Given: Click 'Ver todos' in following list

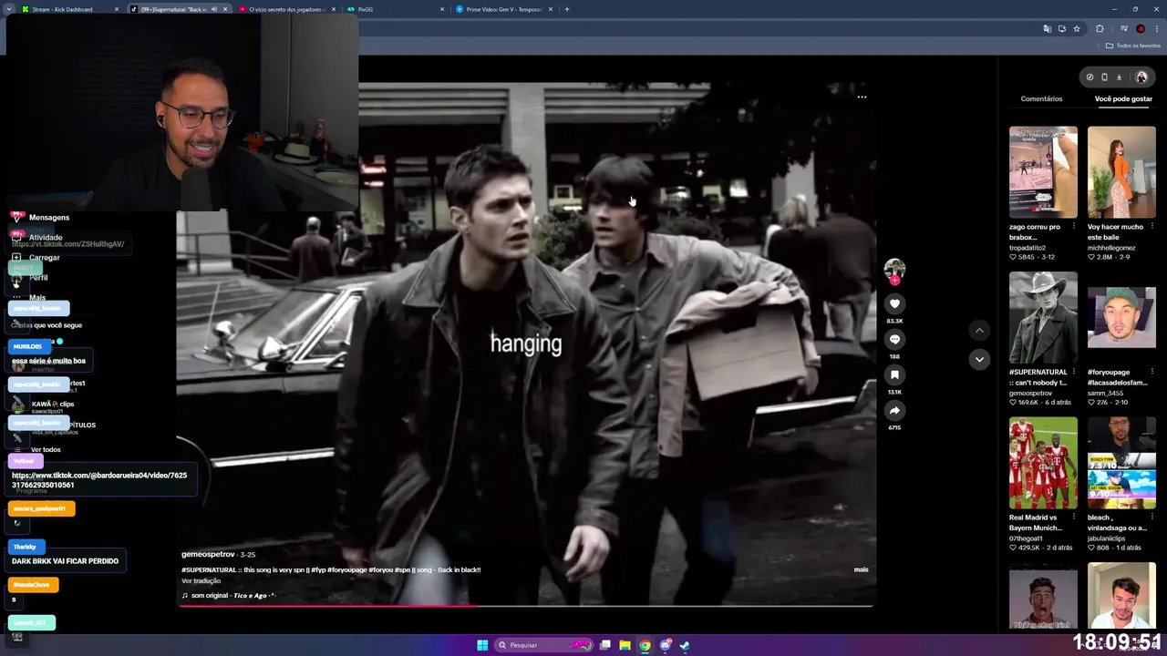Looking at the screenshot, I should 46,449.
